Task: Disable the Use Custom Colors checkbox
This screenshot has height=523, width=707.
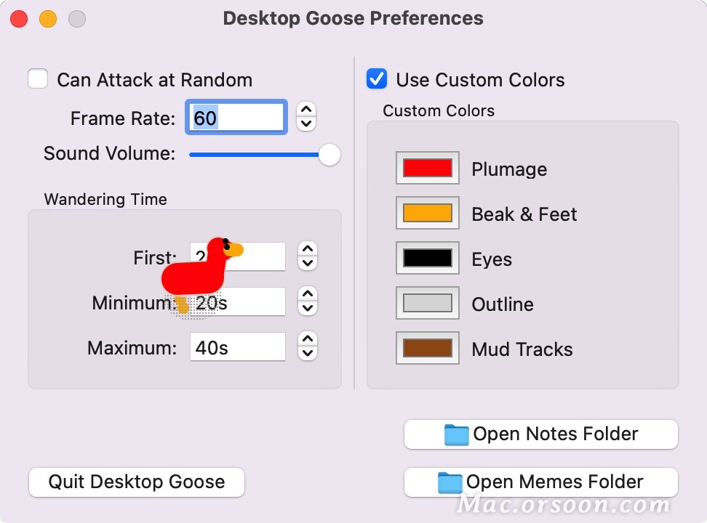Action: (x=376, y=79)
